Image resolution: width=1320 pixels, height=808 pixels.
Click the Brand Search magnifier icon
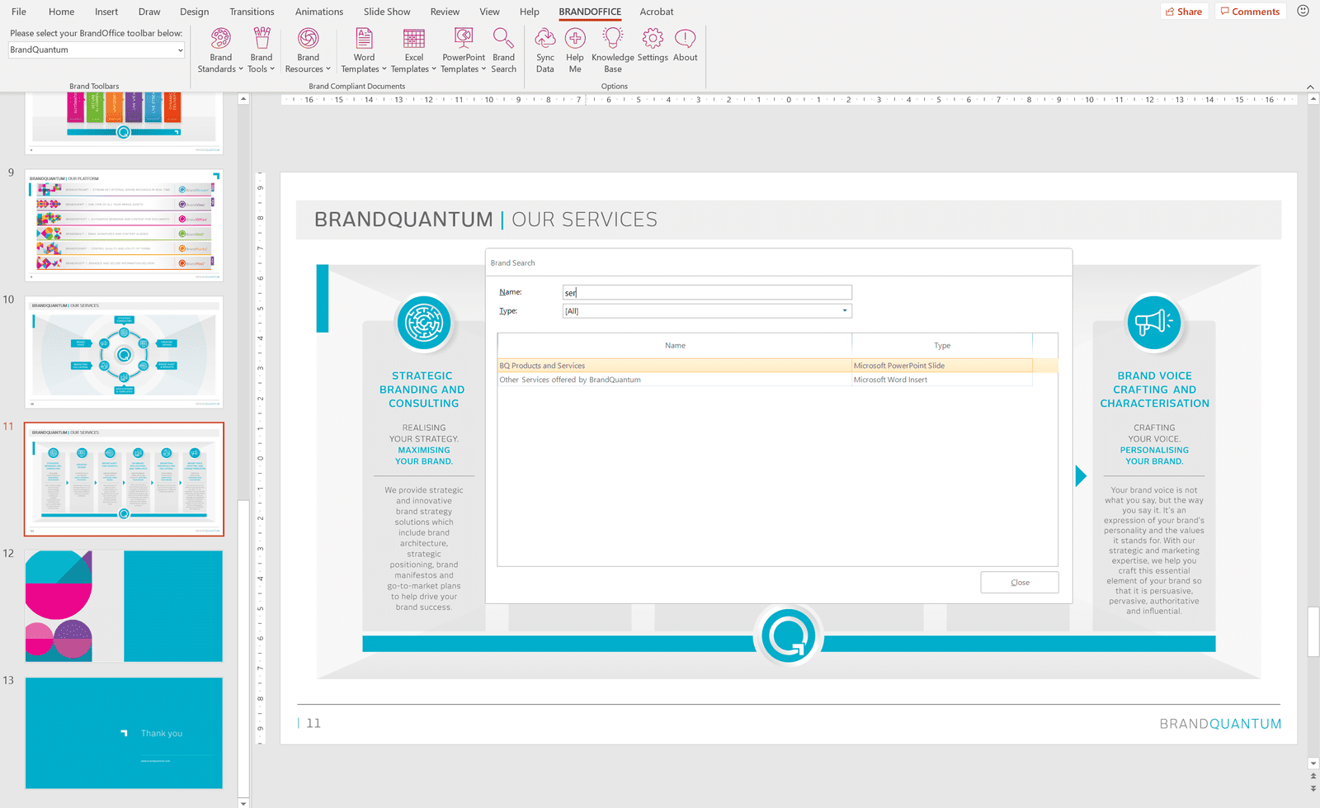click(503, 39)
